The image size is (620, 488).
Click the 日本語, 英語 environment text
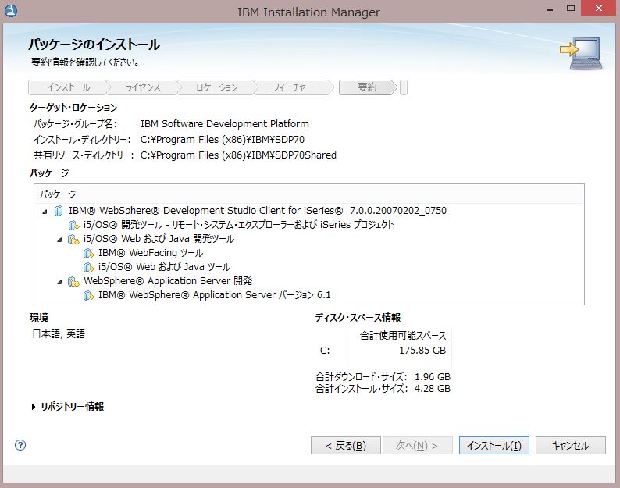coord(59,334)
